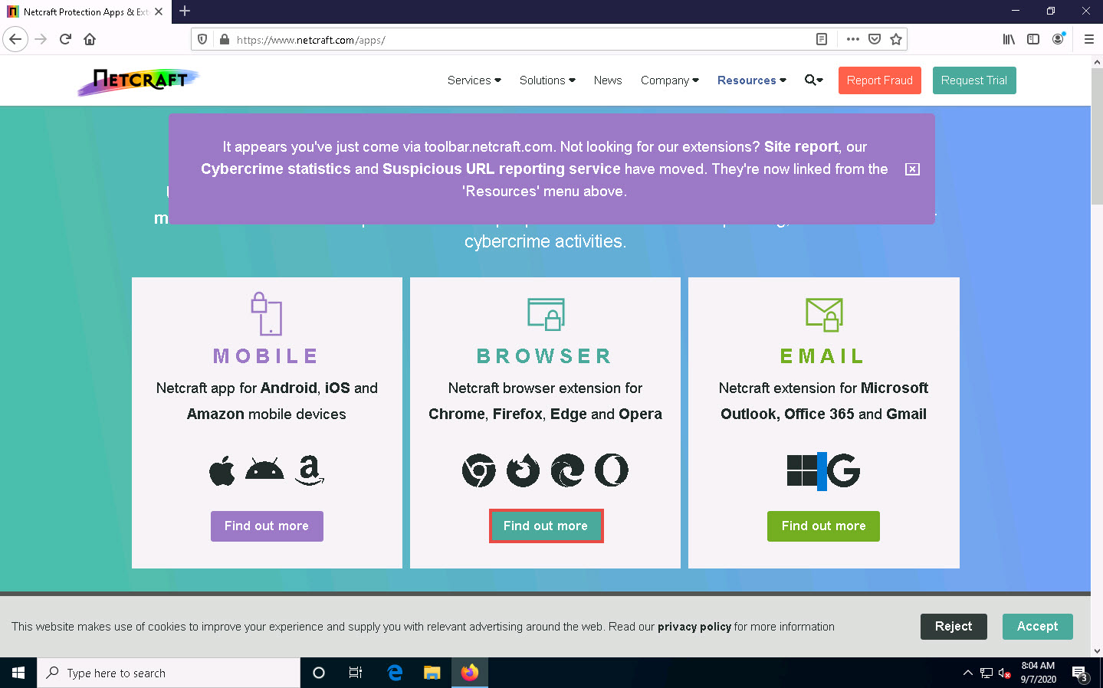Screen dimensions: 1103x688
Task: Open page actions three-dots menu
Action: point(852,39)
